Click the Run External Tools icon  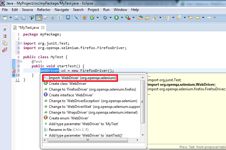(x=128, y=18)
